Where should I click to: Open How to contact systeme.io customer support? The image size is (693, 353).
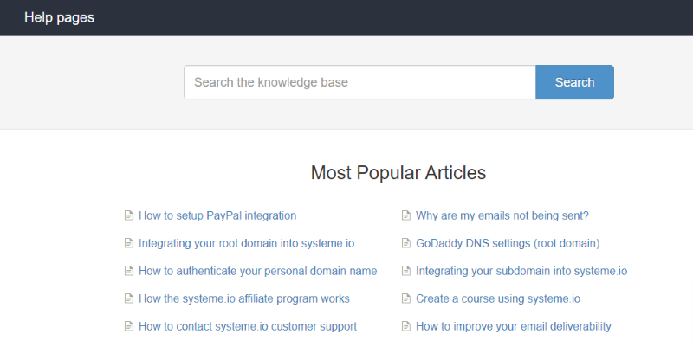[x=248, y=326]
